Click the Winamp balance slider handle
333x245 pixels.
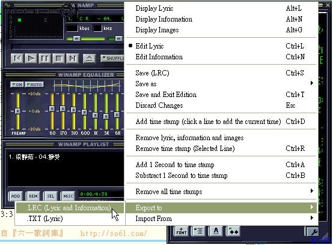coord(119,38)
